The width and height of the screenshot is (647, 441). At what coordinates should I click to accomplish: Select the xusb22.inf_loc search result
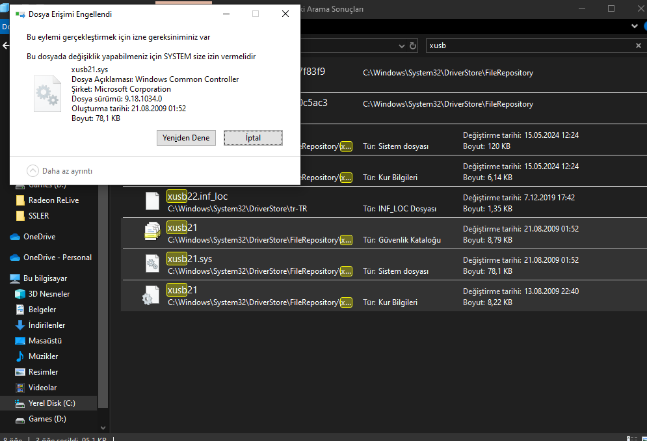[x=384, y=202]
